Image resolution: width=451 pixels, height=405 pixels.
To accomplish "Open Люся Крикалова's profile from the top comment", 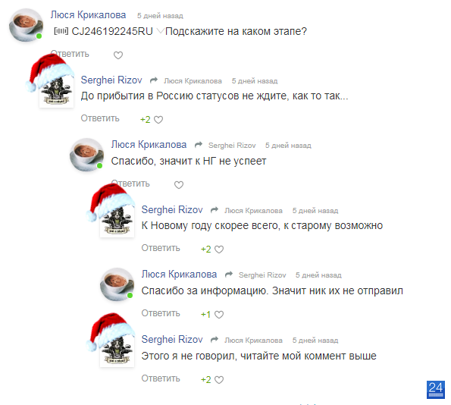I will point(88,14).
